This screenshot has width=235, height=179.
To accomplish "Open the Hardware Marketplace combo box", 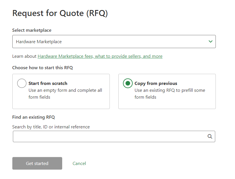I will point(114,41).
